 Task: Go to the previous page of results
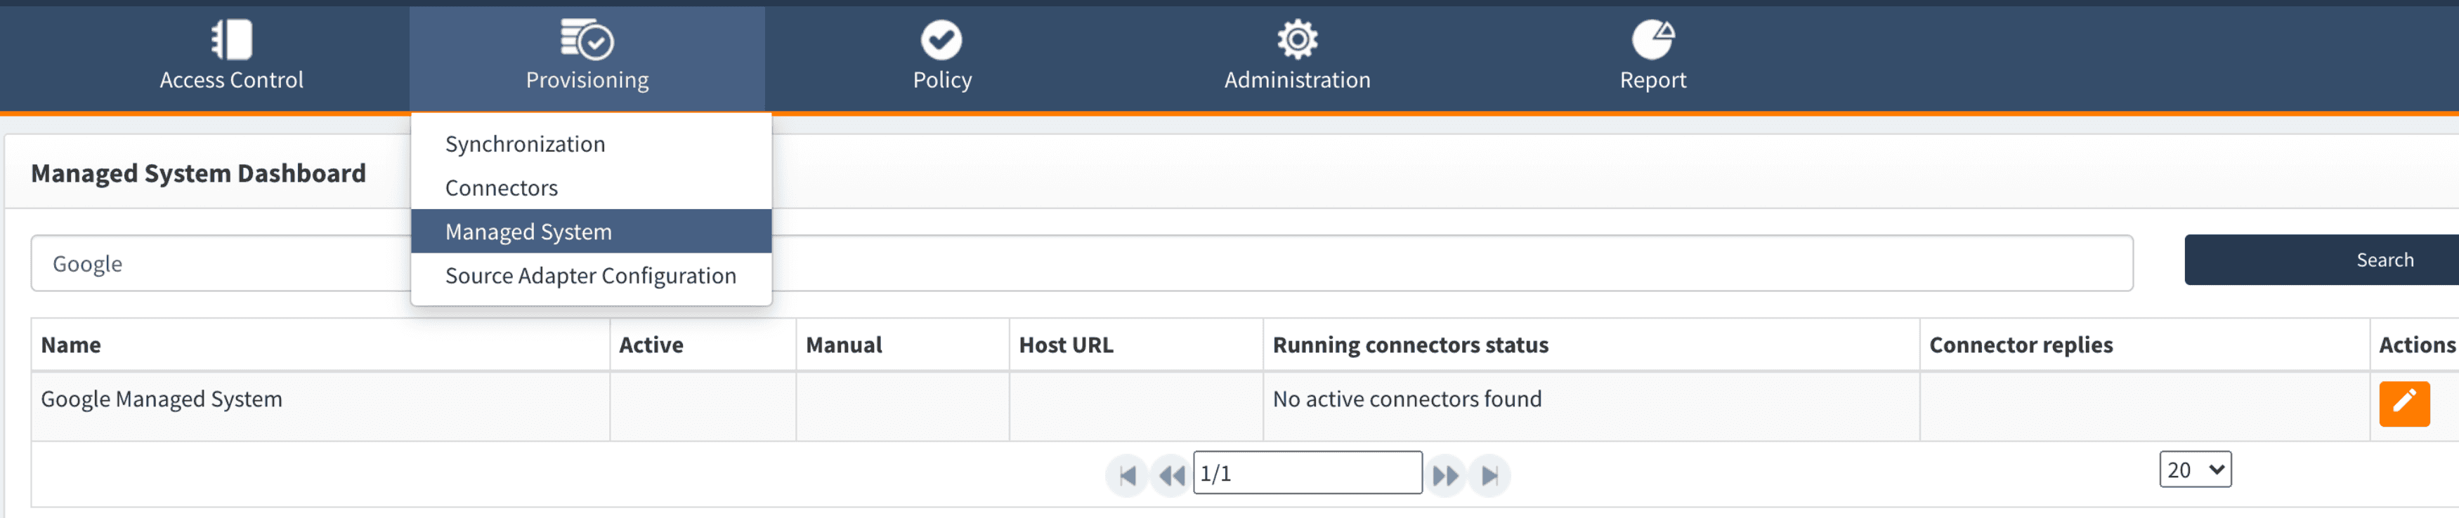pos(1170,475)
